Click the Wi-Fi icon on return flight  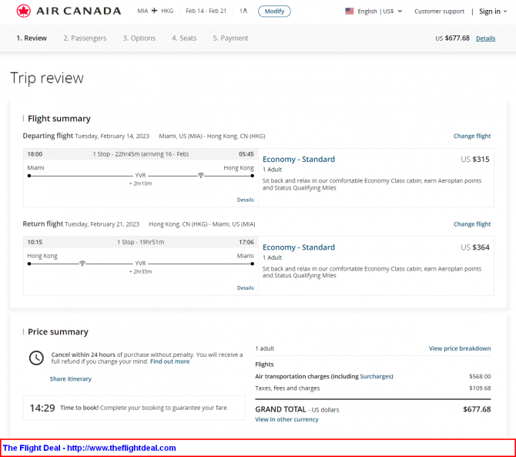(82, 263)
